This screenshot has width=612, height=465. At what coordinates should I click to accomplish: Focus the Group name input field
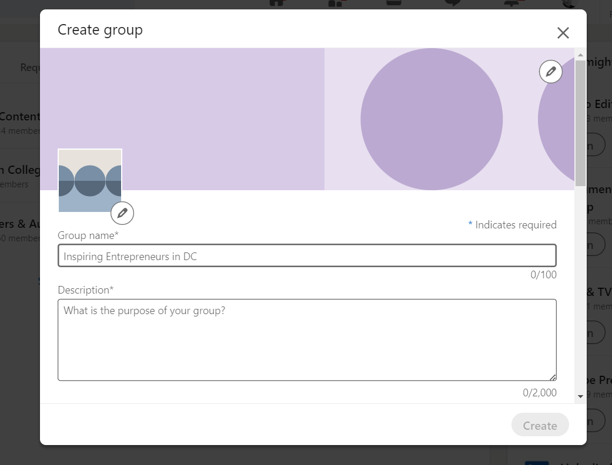(307, 256)
